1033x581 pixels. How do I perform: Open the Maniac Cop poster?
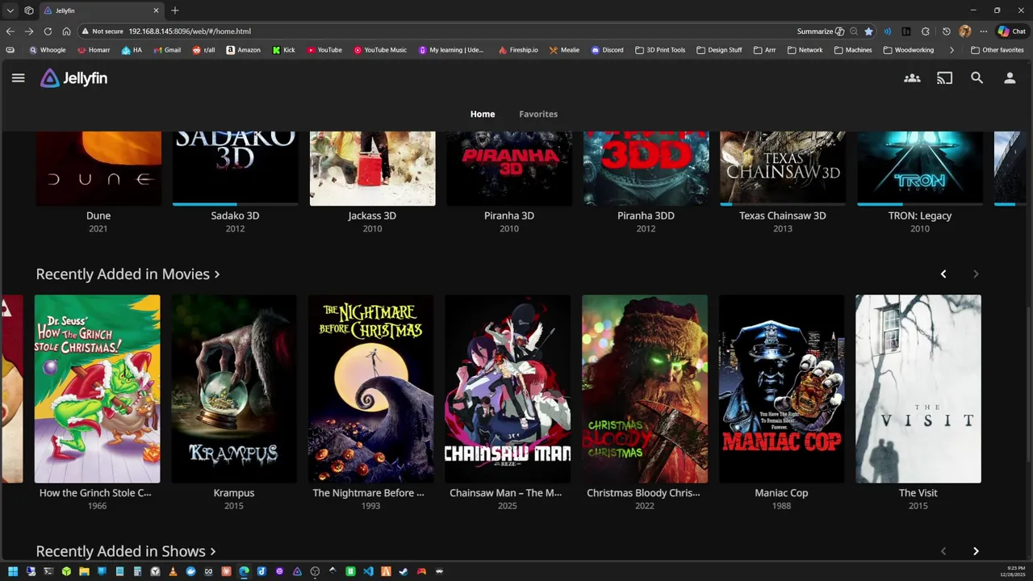coord(781,389)
